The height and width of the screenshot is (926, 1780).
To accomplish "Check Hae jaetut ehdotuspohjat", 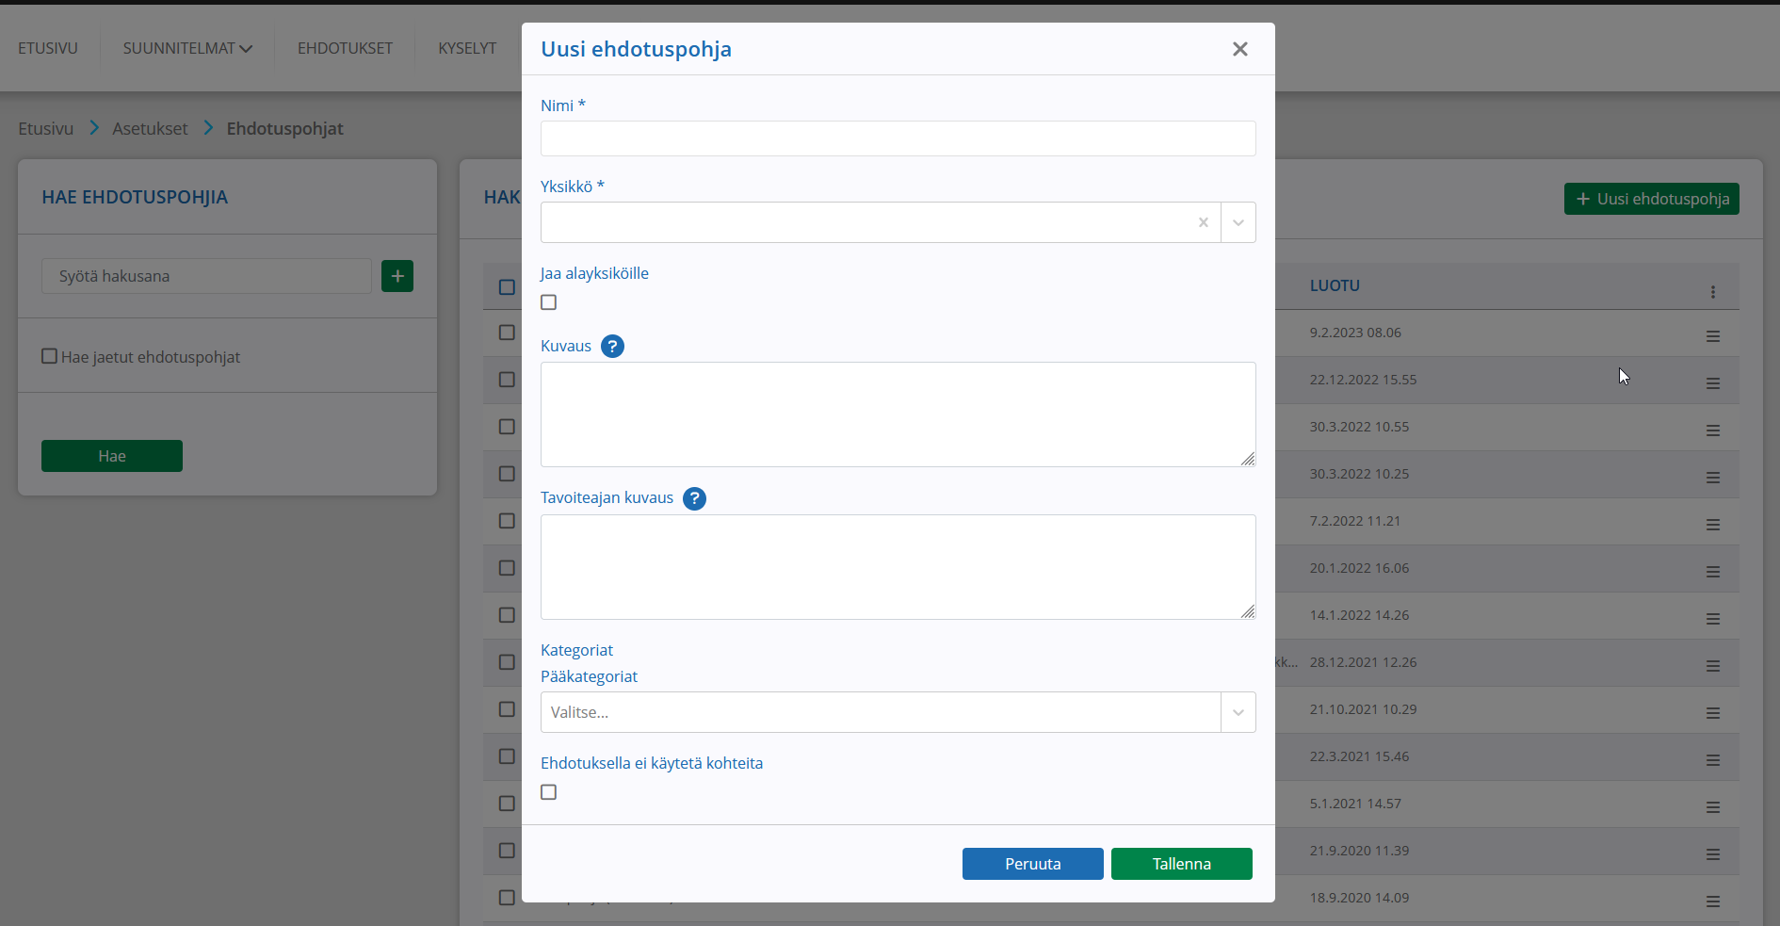I will click(50, 356).
